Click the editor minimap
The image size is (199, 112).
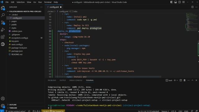(192, 22)
